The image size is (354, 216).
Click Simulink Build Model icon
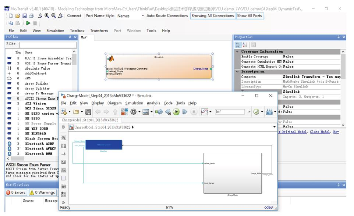point(269,112)
